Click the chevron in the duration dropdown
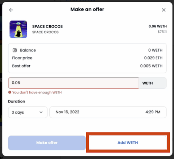This screenshot has width=174, height=159. (41, 112)
